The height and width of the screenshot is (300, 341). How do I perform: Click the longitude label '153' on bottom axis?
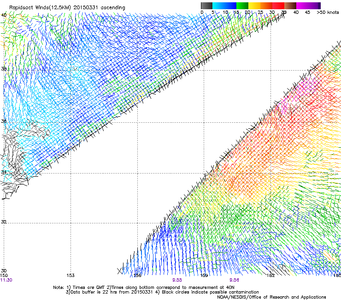click(71, 276)
